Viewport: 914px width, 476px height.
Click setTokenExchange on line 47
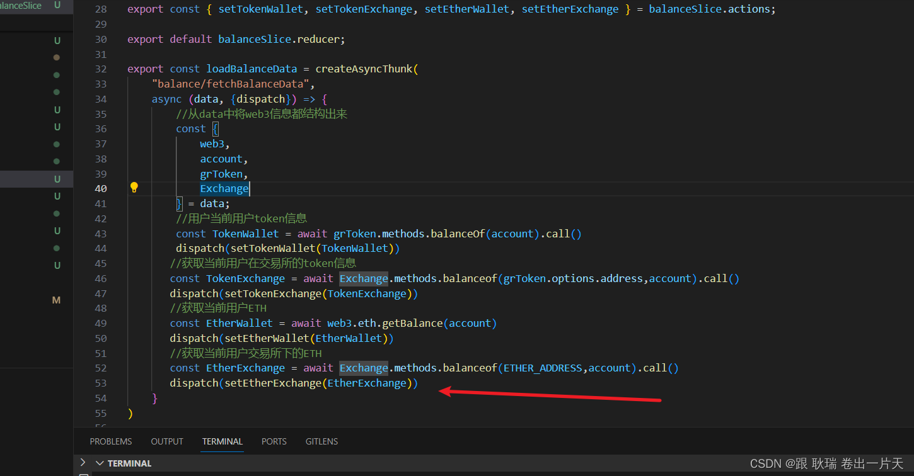tap(273, 293)
